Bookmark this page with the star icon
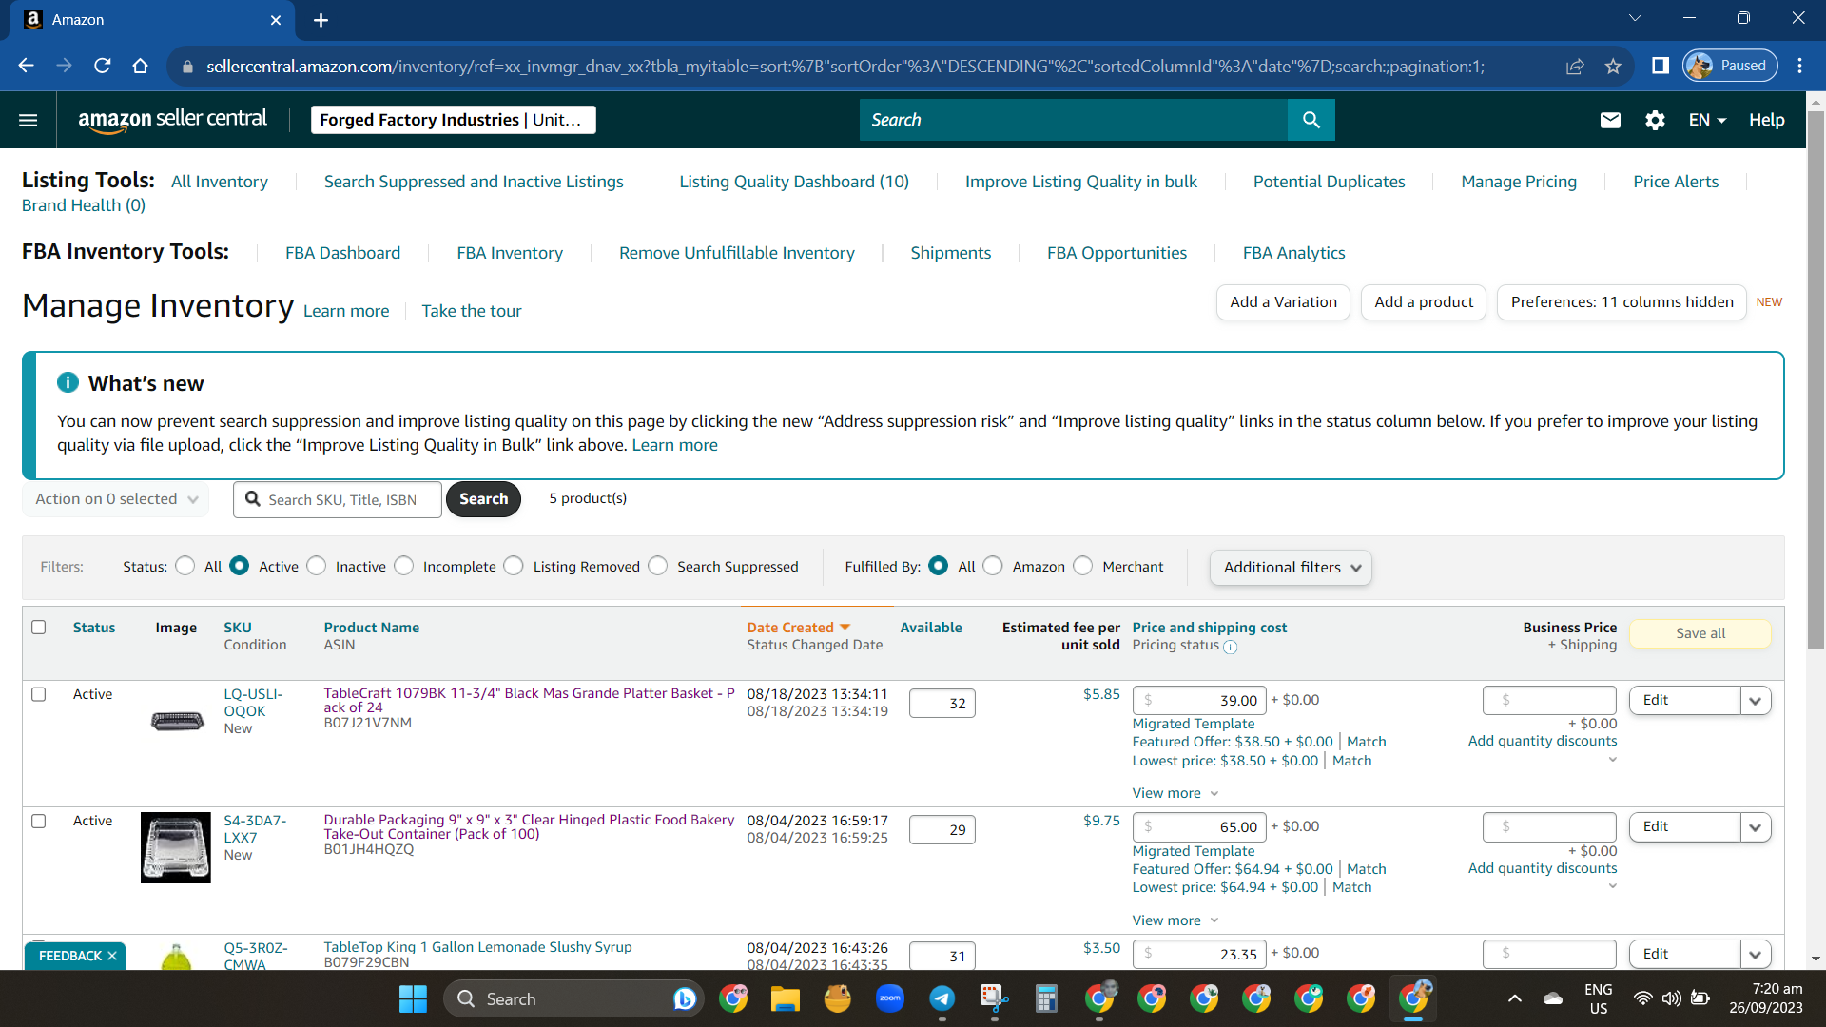Image resolution: width=1826 pixels, height=1027 pixels. (x=1613, y=66)
